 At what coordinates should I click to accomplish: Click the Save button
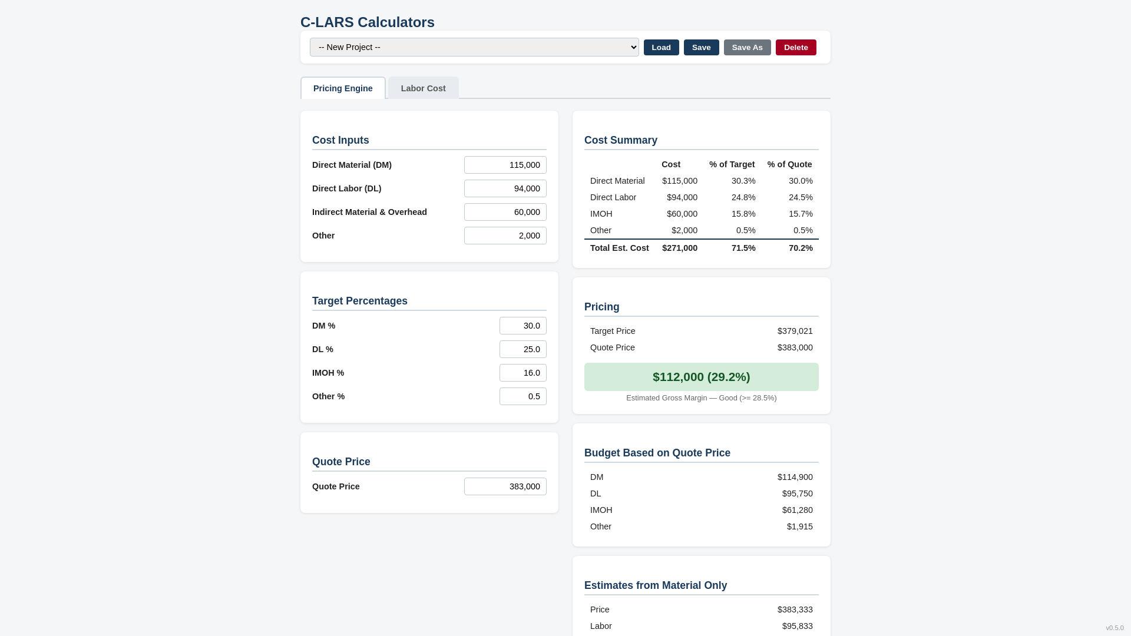[701, 47]
